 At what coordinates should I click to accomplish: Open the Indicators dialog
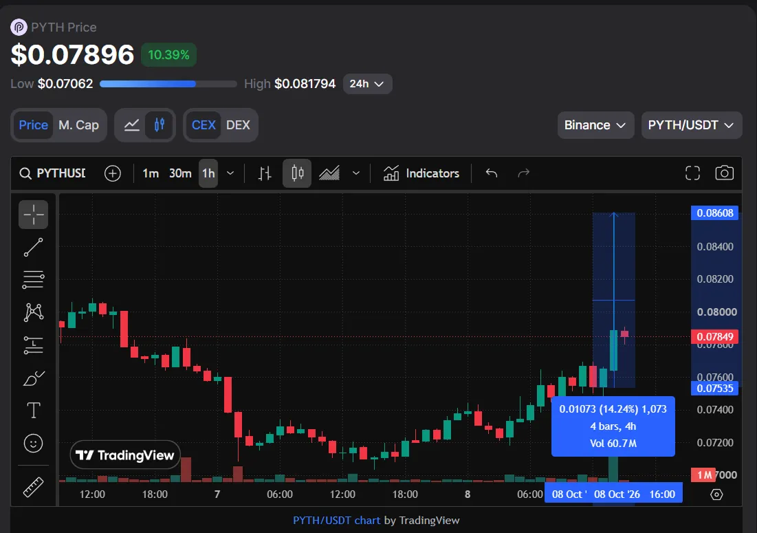[x=421, y=173]
